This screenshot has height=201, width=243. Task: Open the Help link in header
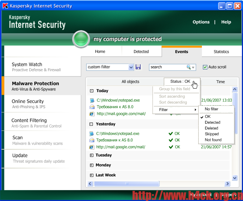226,22
